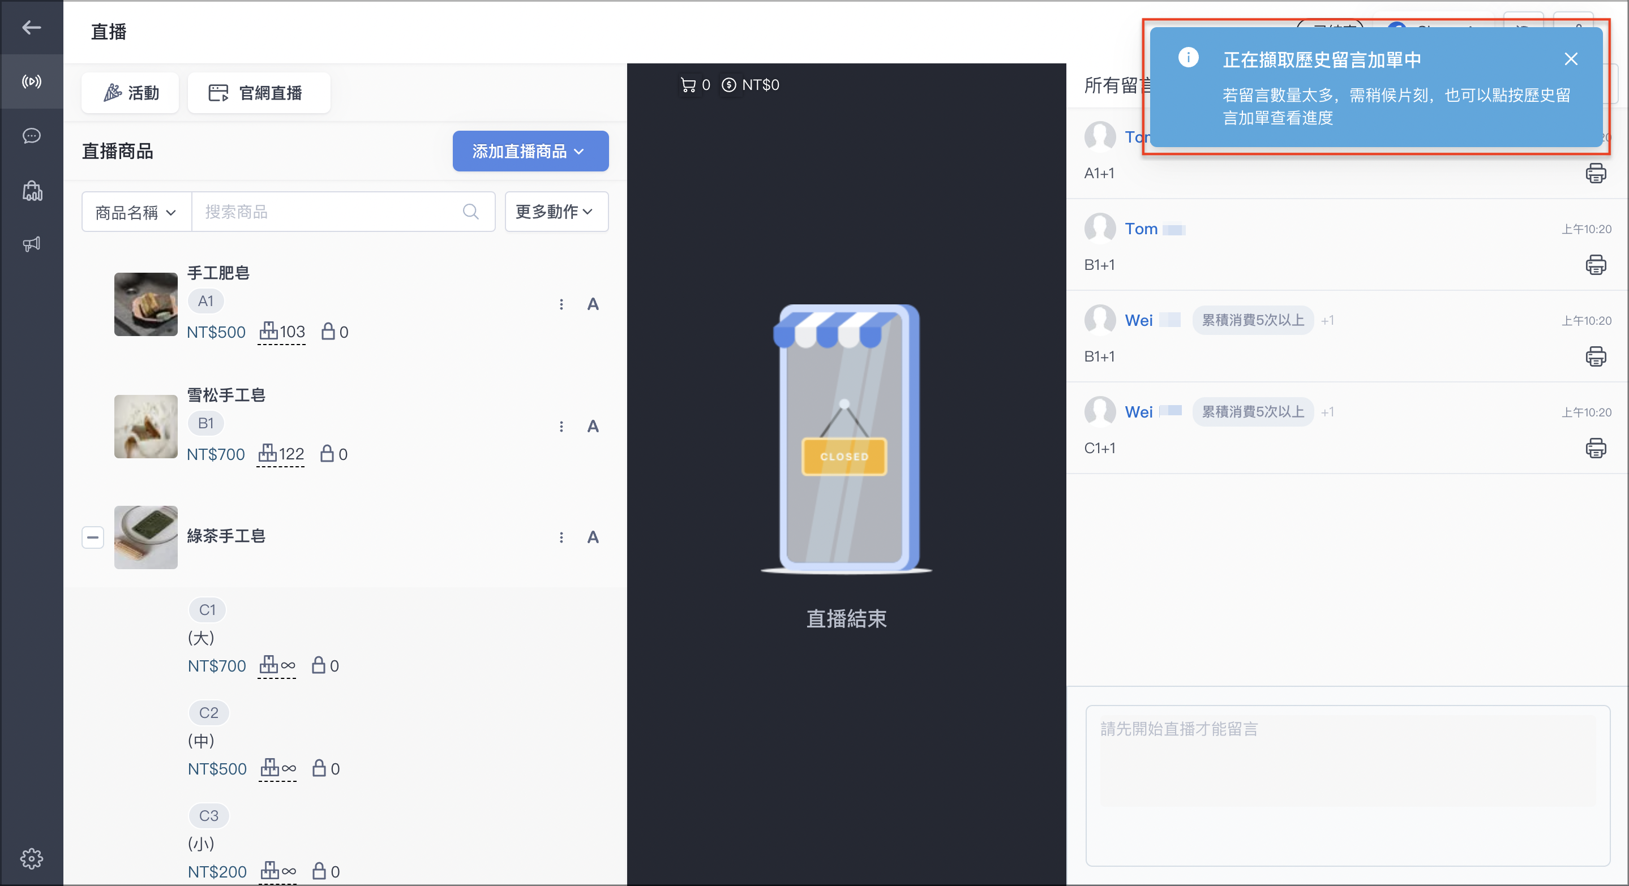This screenshot has height=886, width=1629.
Task: Click the B1 keyword tag under 雪松手工皂
Action: [x=205, y=423]
